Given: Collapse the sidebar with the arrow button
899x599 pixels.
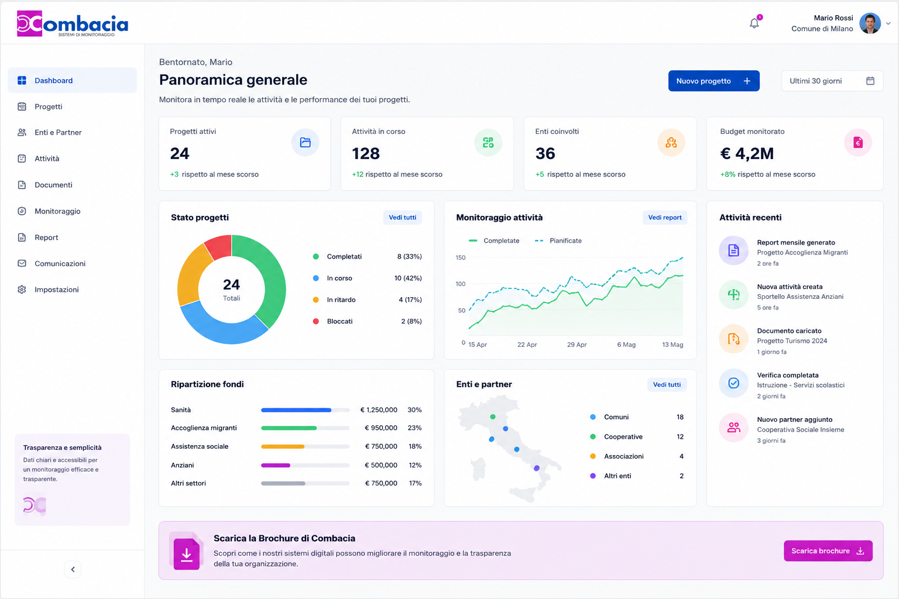Looking at the screenshot, I should pyautogui.click(x=73, y=569).
